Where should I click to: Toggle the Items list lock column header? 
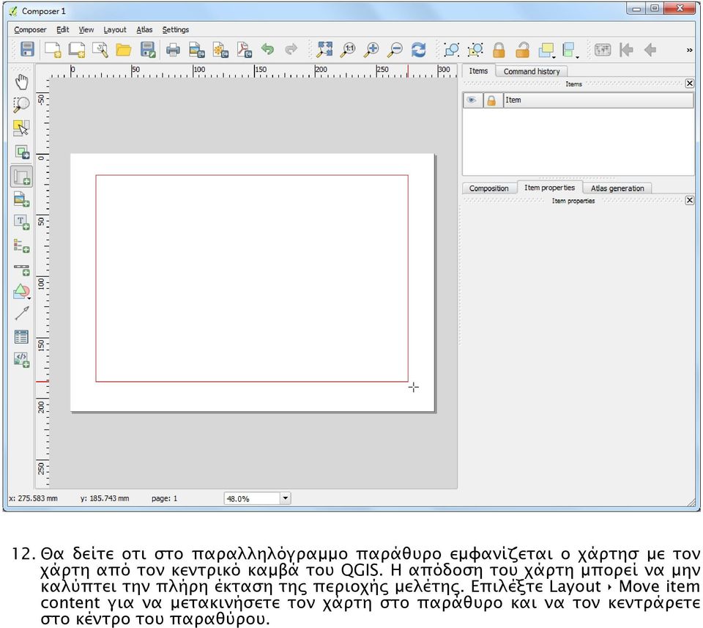[x=492, y=100]
